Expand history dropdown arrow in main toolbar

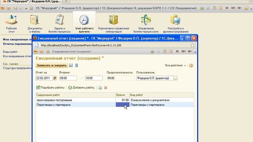26,8
